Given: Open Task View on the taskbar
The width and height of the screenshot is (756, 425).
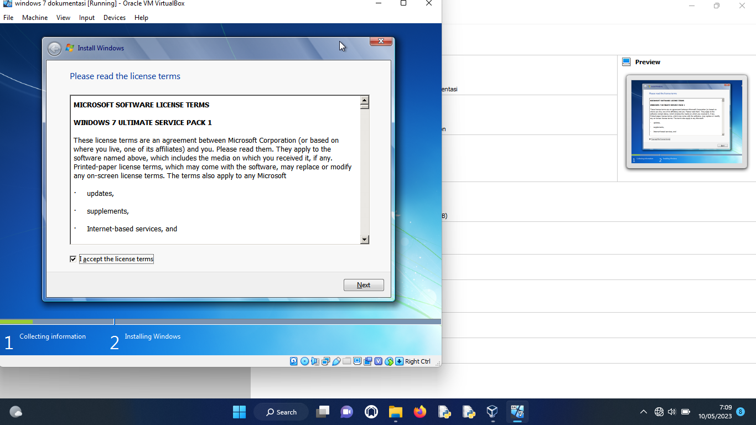Looking at the screenshot, I should point(323,412).
